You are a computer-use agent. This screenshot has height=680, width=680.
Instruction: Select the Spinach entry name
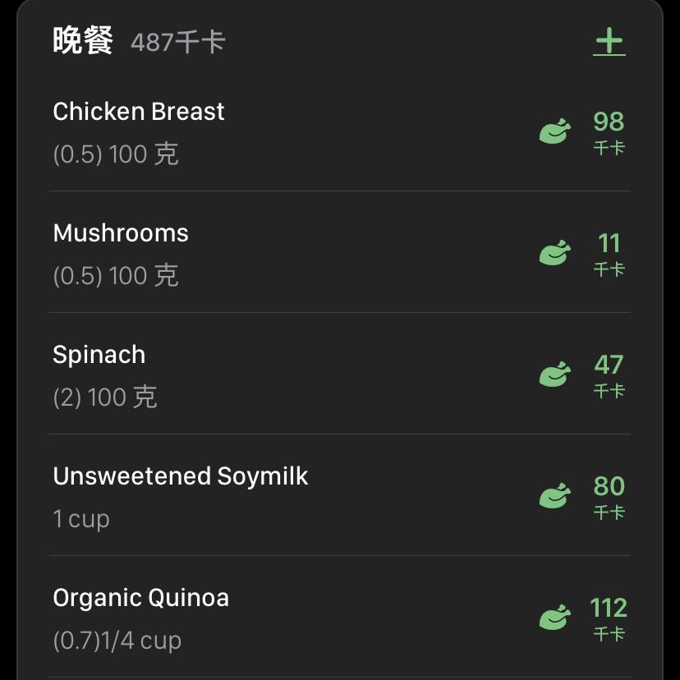tap(99, 355)
